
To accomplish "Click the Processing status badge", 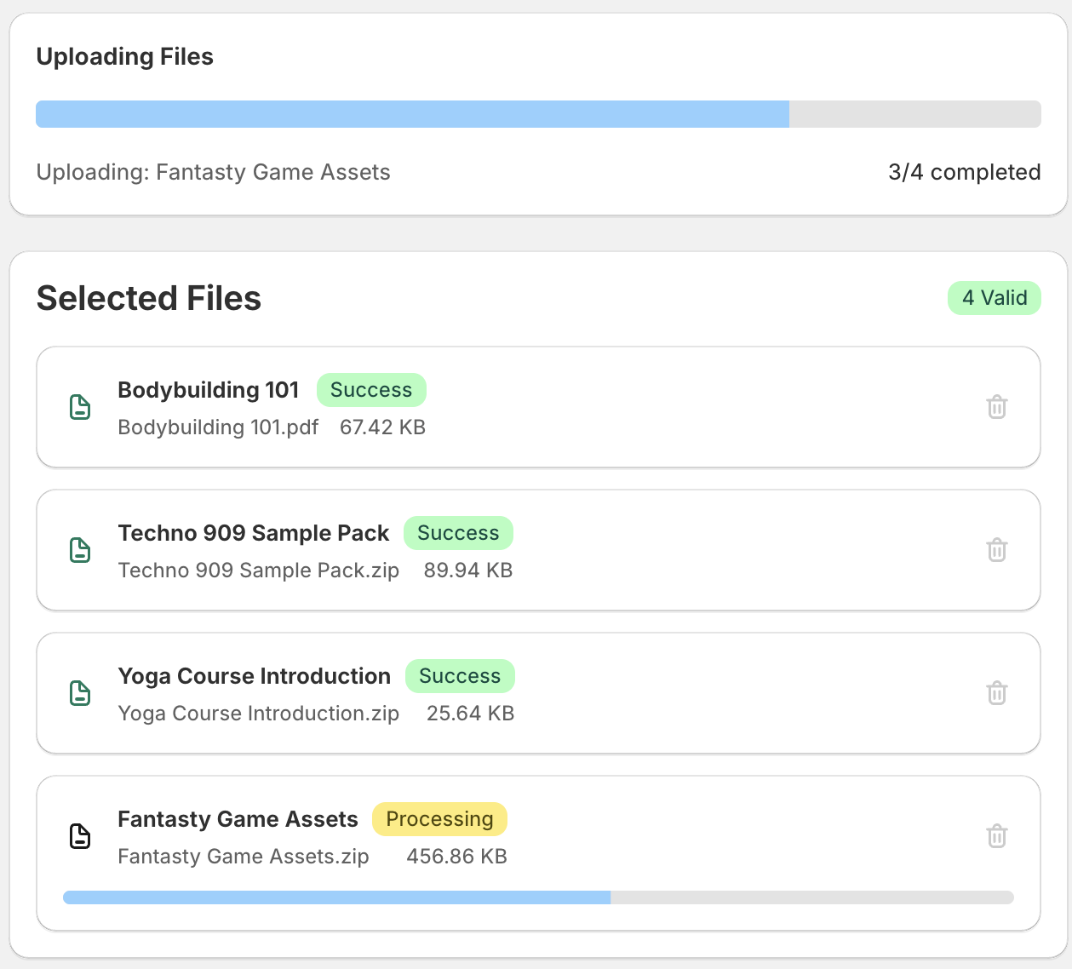I will [x=439, y=819].
